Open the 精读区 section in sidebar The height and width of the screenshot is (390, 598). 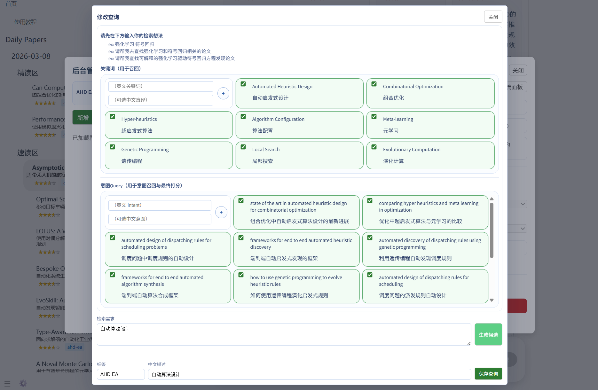click(28, 73)
